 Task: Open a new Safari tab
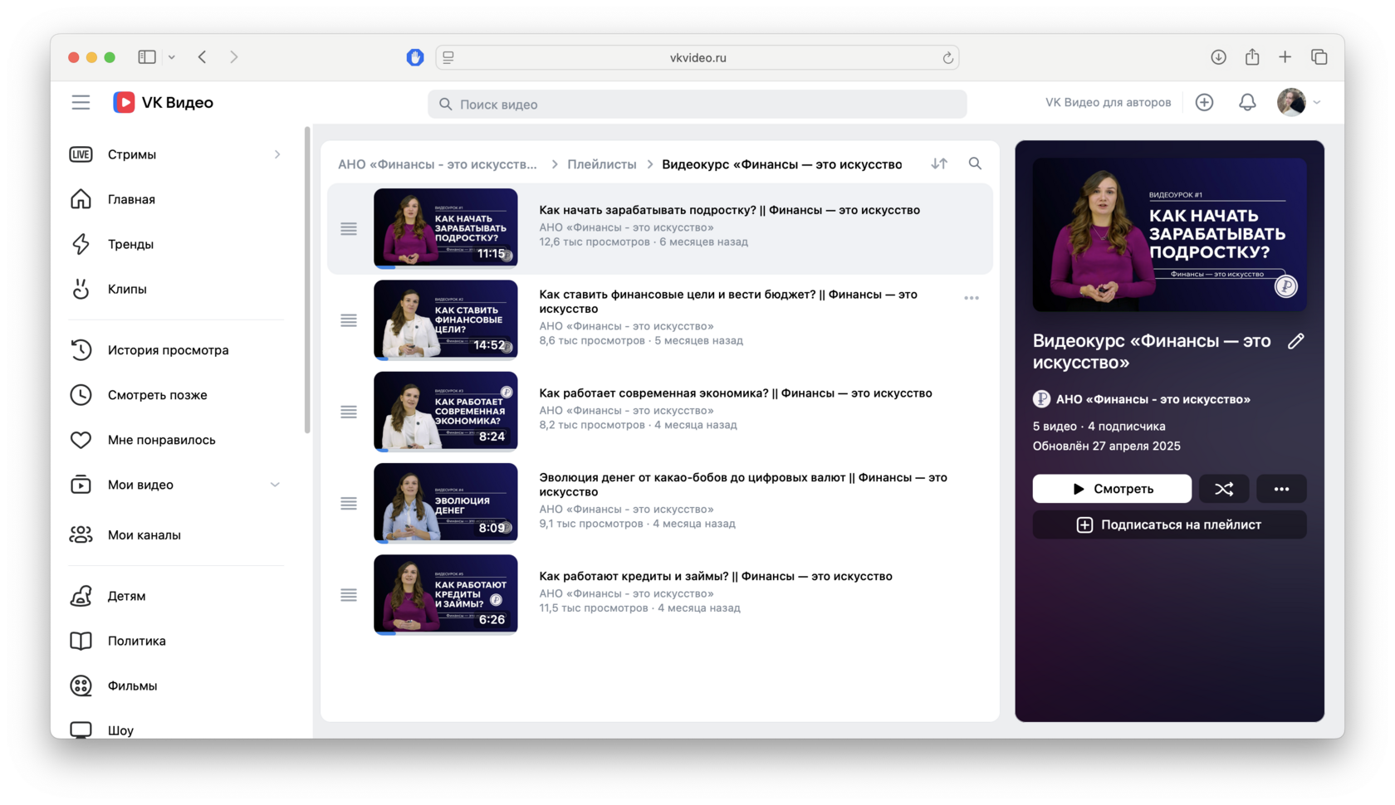[1285, 57]
